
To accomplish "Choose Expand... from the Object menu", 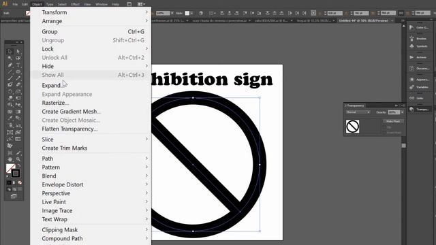I will (x=91, y=85).
